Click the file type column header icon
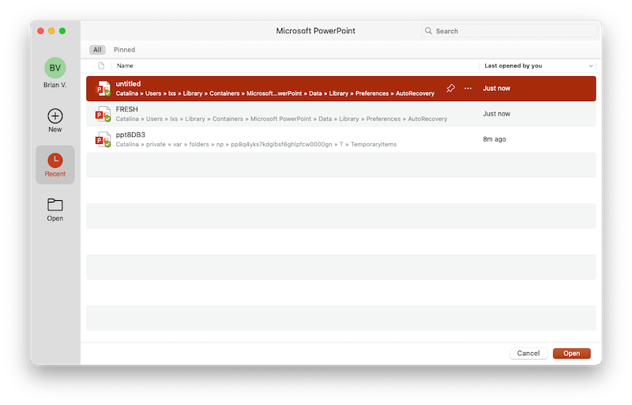This screenshot has height=405, width=632. [x=100, y=66]
